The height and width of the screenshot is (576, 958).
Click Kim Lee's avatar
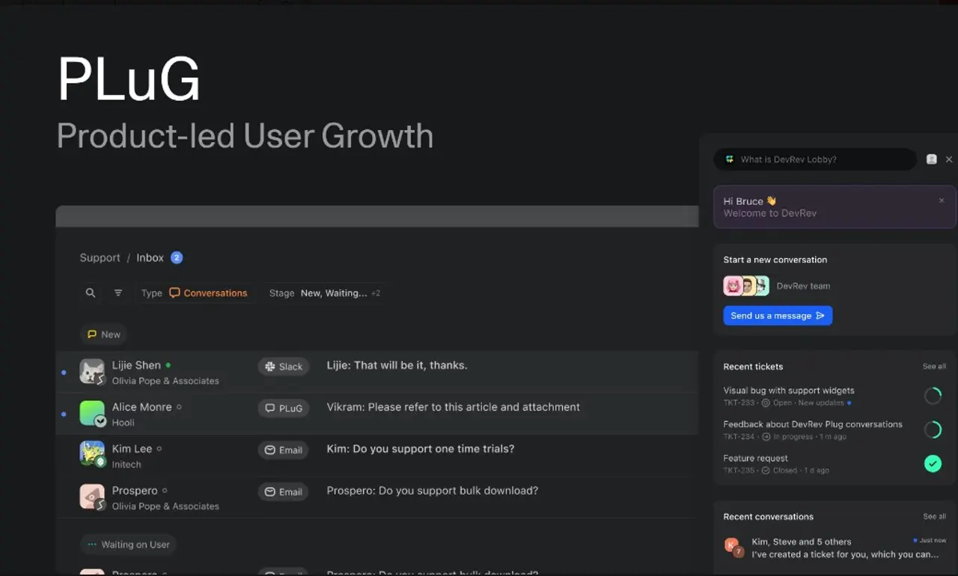[92, 455]
